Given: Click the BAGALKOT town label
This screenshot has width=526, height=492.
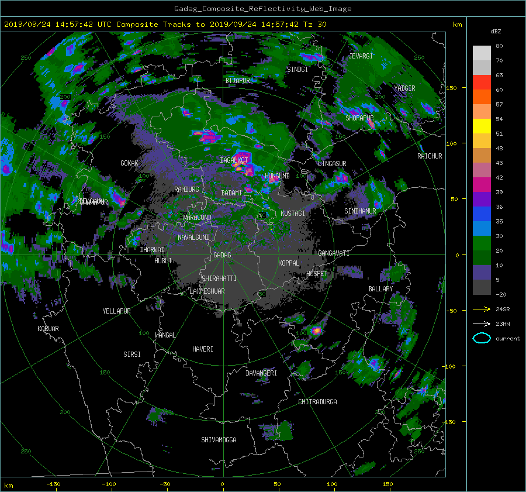Looking at the screenshot, I should coord(234,160).
